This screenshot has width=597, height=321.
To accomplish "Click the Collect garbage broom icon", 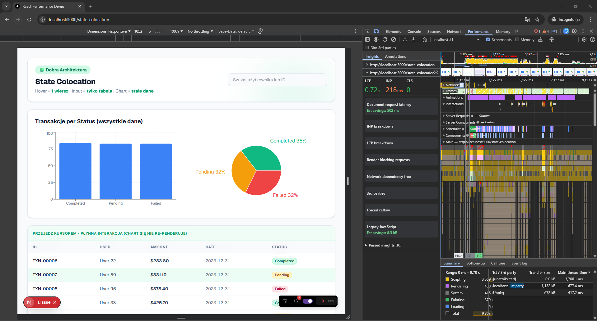I will point(540,39).
